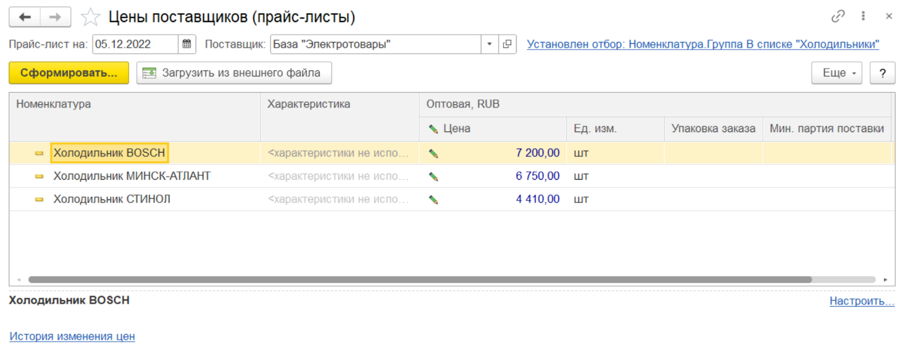Click the horizontal scrollbar of the table
Viewport: 910px width, 352px height.
[x=420, y=280]
